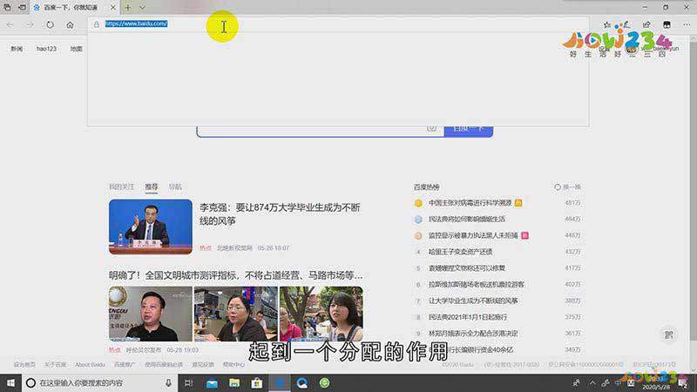Open the blue Q browser taskbar icon
This screenshot has width=697, height=392.
pyautogui.click(x=302, y=382)
